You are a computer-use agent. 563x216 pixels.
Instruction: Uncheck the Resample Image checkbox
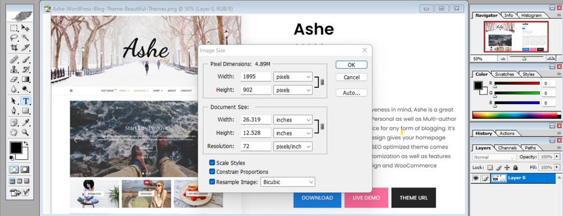click(212, 182)
